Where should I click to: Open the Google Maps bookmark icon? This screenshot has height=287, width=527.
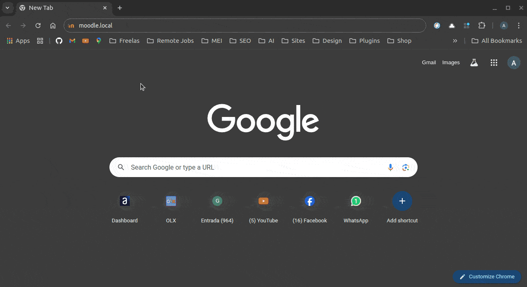pos(99,41)
